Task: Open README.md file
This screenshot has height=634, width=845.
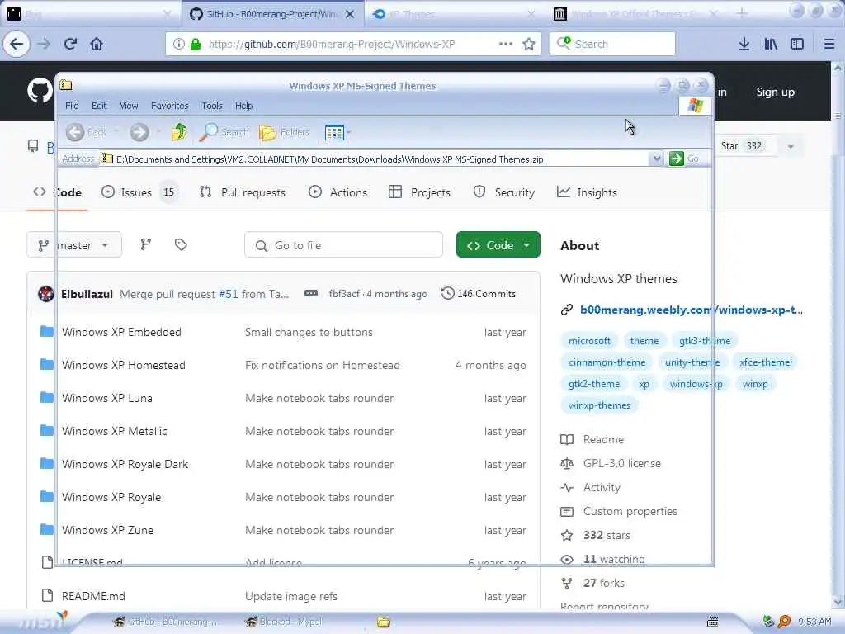Action: (x=93, y=596)
